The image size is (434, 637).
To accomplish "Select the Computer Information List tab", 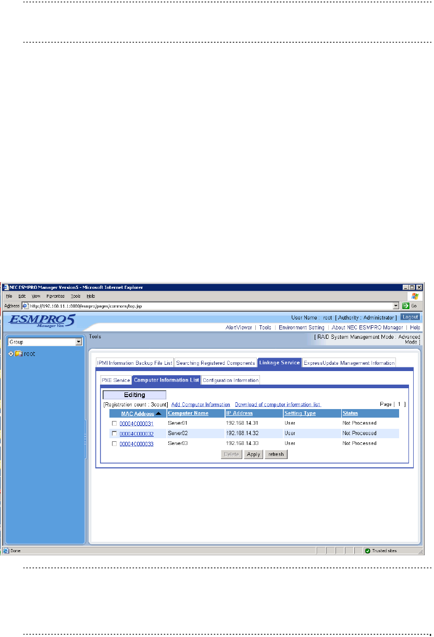I will click(x=166, y=380).
